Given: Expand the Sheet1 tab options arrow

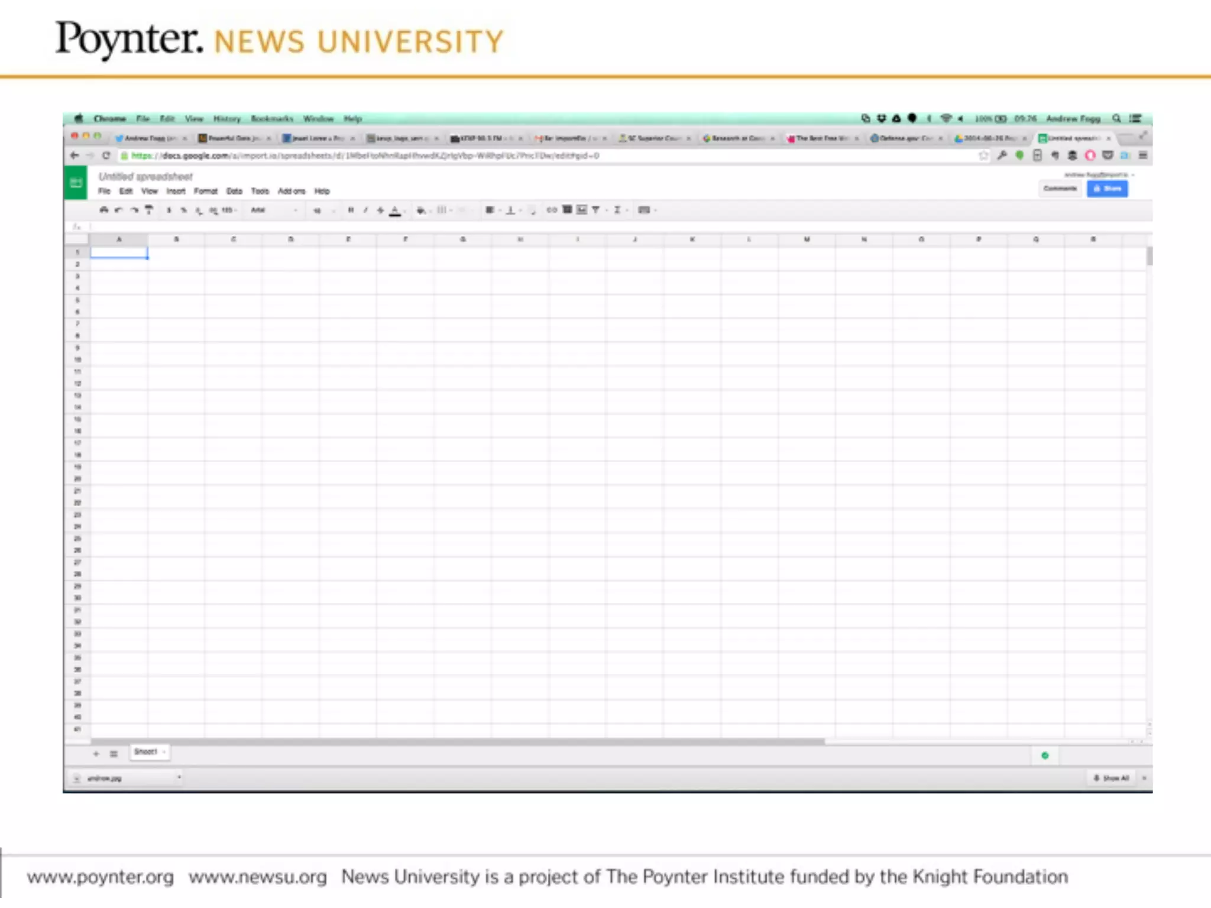Looking at the screenshot, I should pyautogui.click(x=164, y=752).
